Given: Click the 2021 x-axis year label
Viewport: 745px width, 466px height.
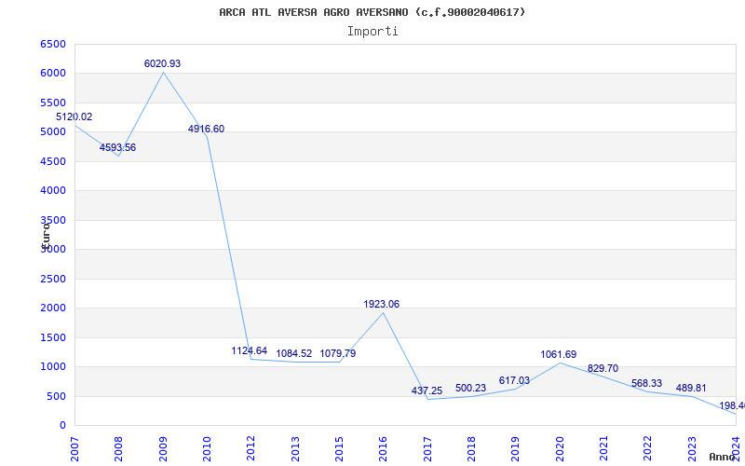Looking at the screenshot, I should tap(603, 449).
